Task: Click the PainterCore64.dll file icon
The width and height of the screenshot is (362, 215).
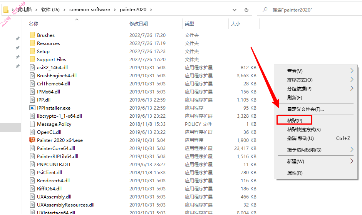Action: pos(32,148)
